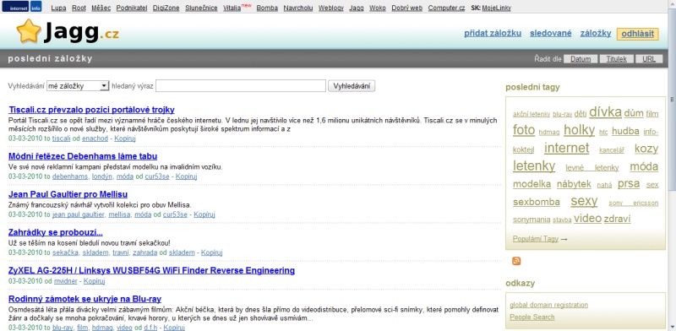Viewport: 676px width, 331px height.
Task: Open 'People Search' link
Action: (532, 317)
